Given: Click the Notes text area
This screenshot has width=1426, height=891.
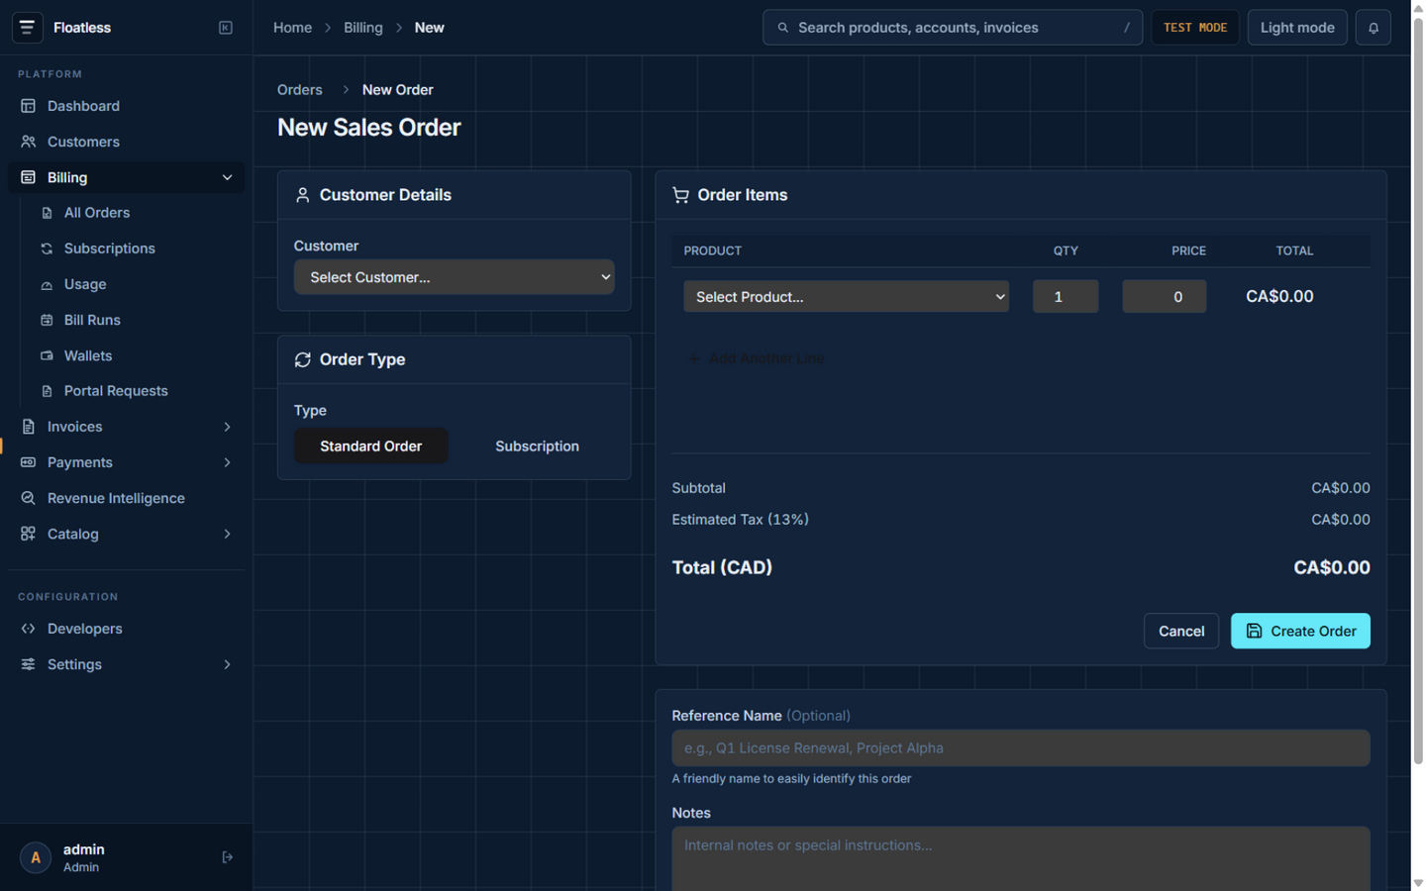Looking at the screenshot, I should click(1020, 858).
